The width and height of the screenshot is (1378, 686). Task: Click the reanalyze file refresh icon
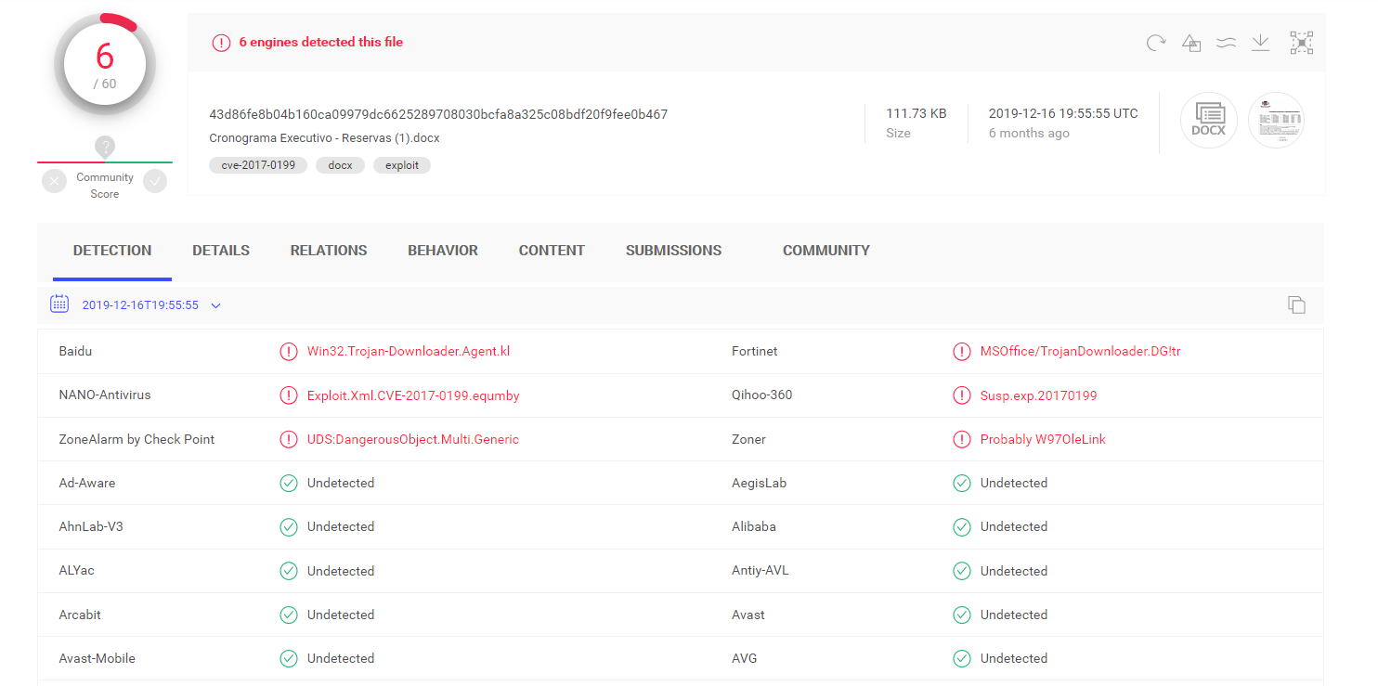coord(1155,43)
